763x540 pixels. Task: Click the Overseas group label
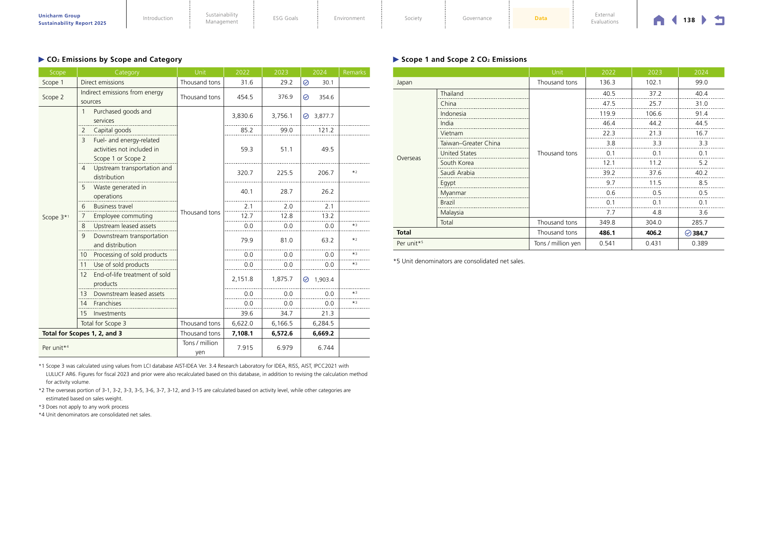click(x=408, y=158)
